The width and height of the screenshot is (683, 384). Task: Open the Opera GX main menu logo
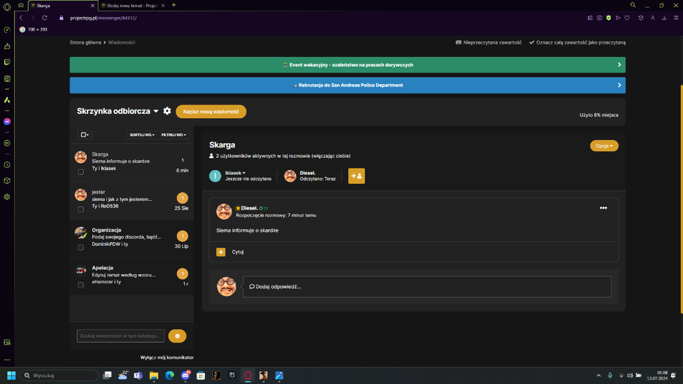(7, 7)
